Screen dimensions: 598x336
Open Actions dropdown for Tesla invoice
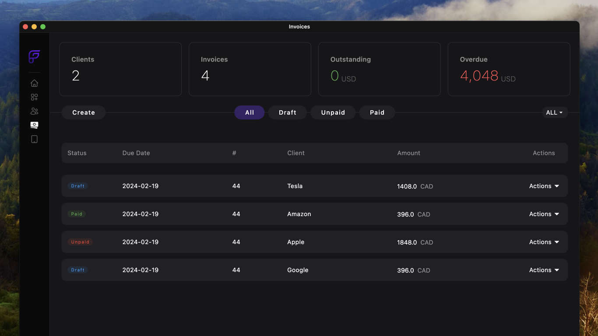(x=544, y=186)
